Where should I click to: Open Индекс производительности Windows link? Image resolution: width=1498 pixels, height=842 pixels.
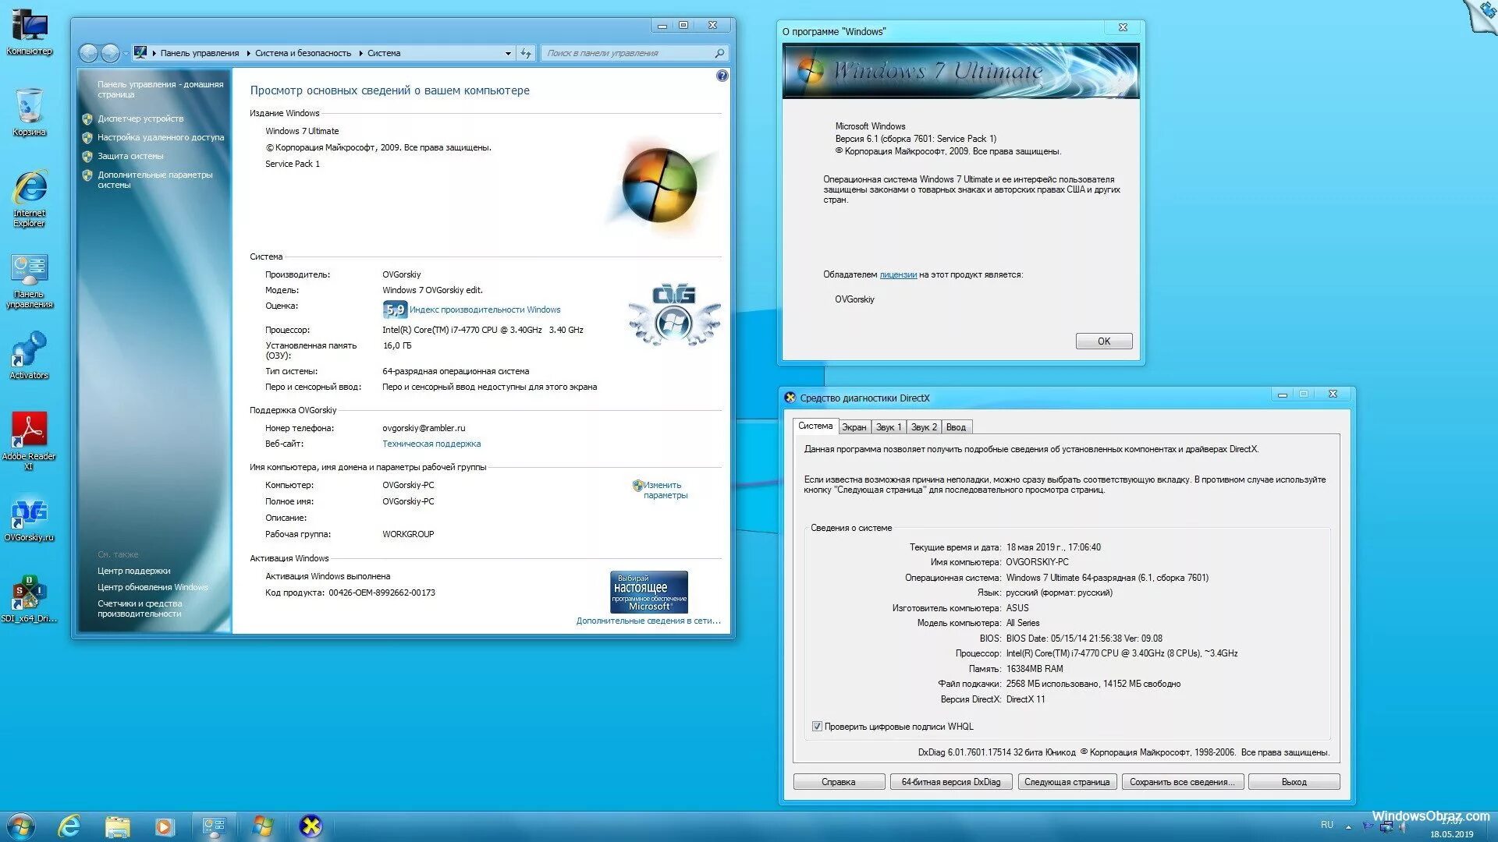(x=485, y=310)
